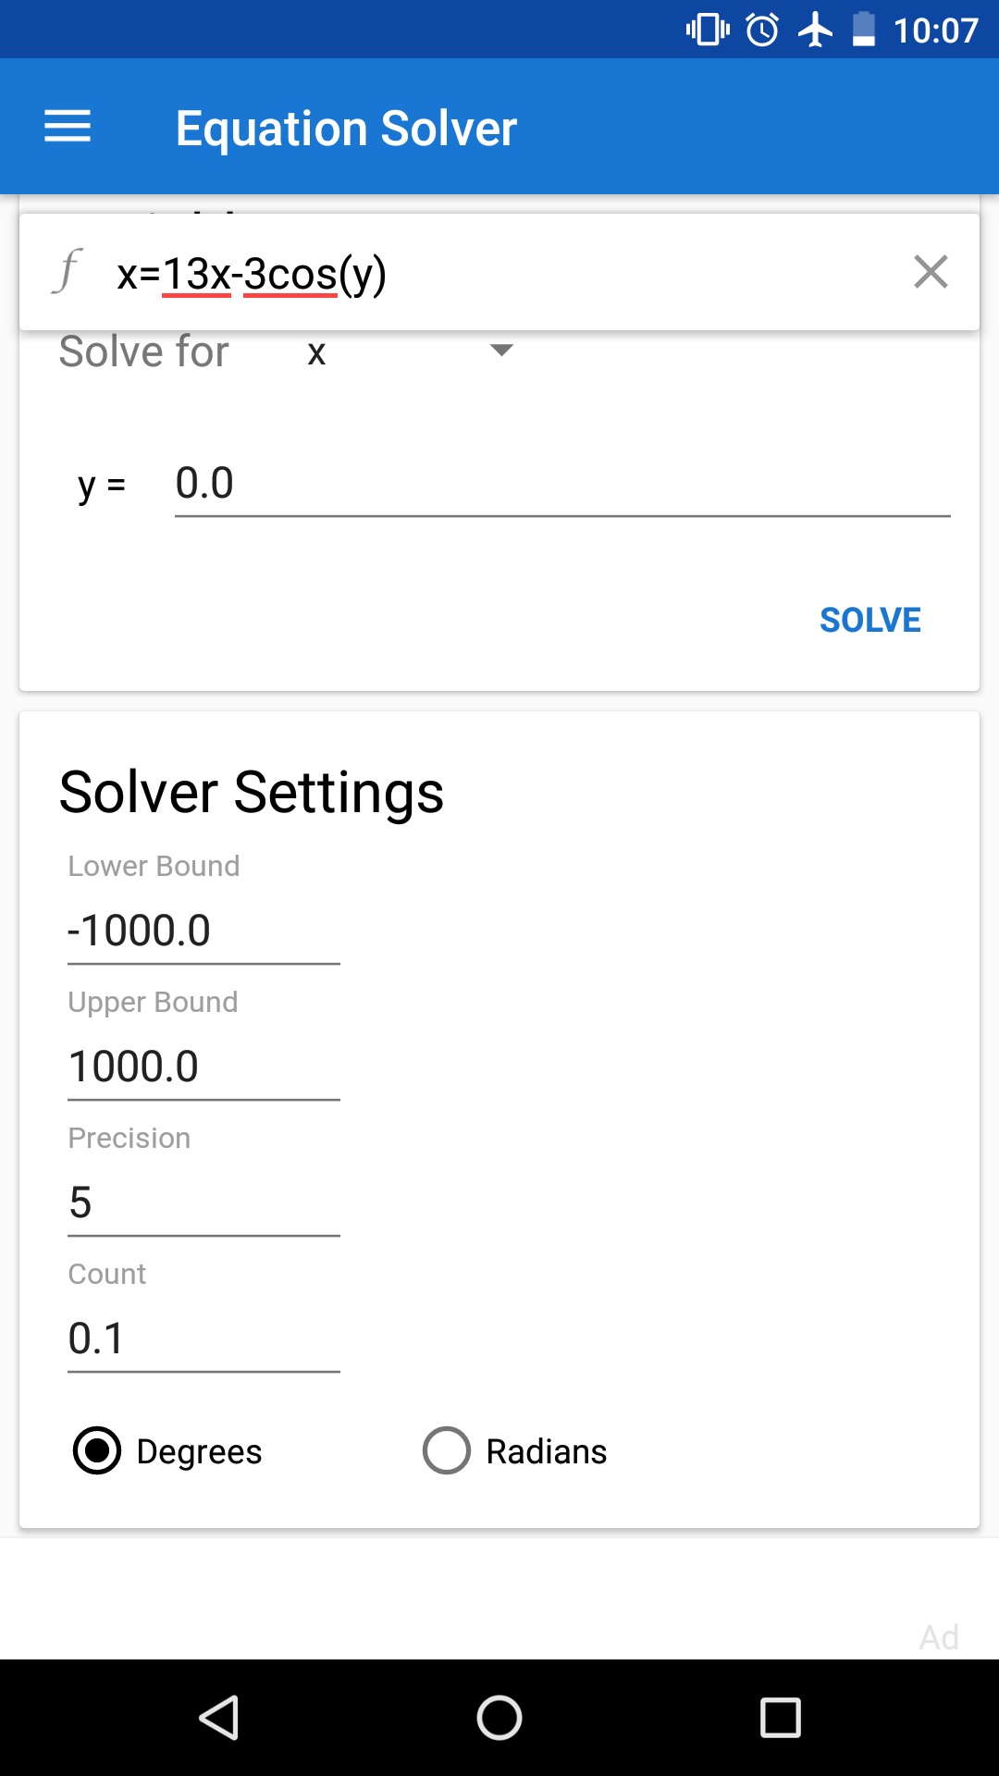
Task: Edit the equation x=13x-3cos(y) field
Action: coord(499,274)
